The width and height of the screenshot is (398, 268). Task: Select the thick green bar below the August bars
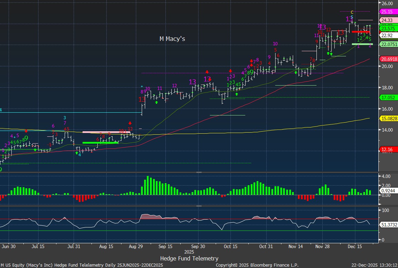pyautogui.click(x=100, y=143)
